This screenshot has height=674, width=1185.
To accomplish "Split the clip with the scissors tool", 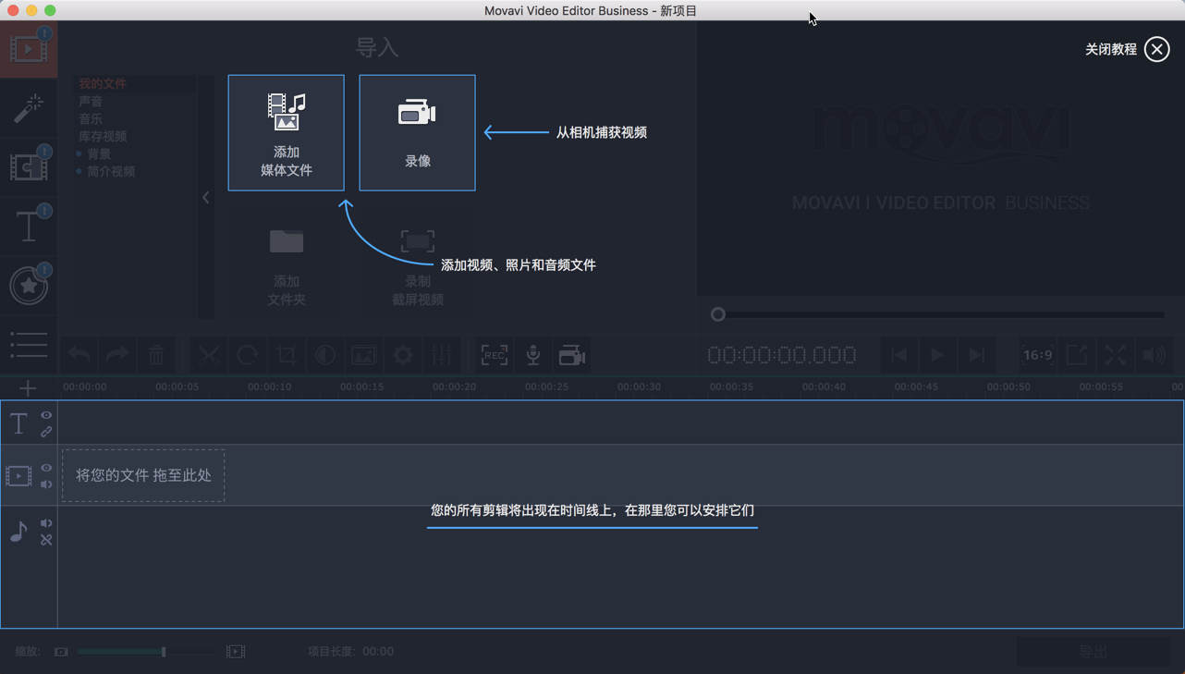I will click(209, 355).
